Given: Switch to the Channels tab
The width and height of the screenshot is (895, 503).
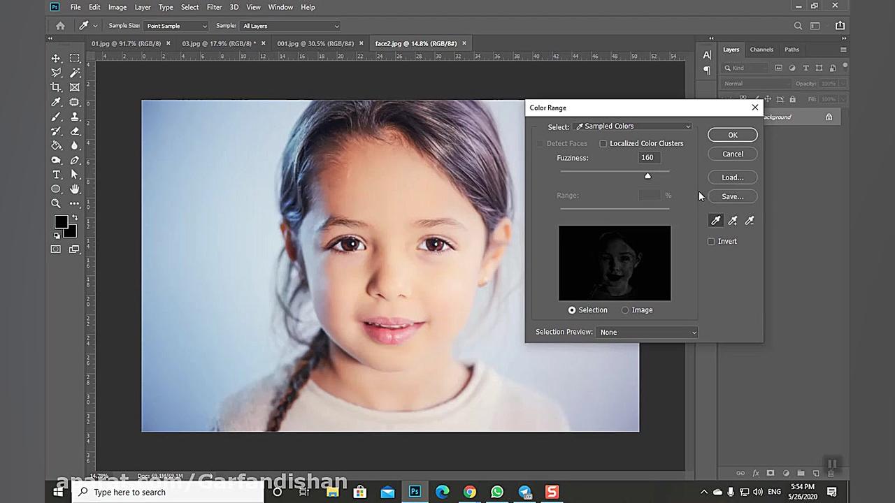Looking at the screenshot, I should [x=761, y=49].
